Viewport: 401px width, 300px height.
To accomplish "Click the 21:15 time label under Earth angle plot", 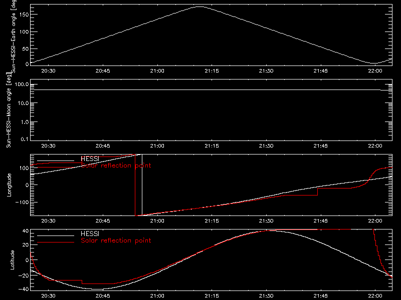I will point(212,71).
